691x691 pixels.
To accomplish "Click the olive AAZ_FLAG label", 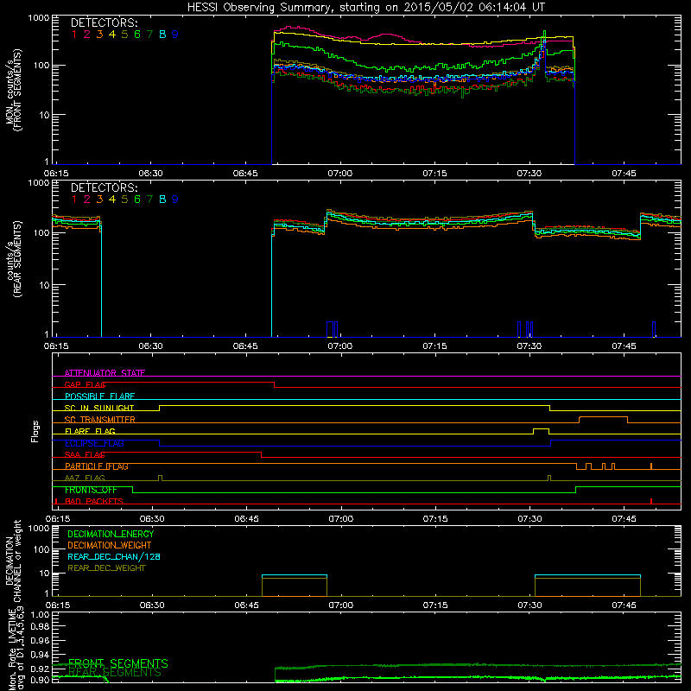I will point(85,478).
